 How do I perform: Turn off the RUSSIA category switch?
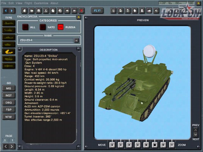point(60,27)
